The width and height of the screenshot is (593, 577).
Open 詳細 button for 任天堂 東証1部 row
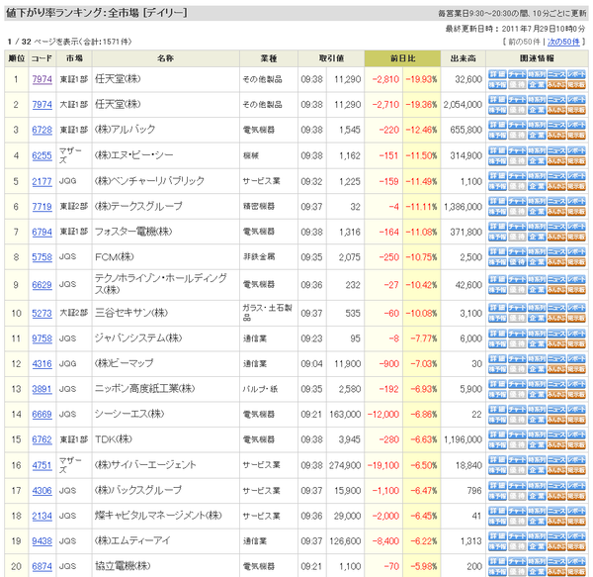pyautogui.click(x=497, y=74)
